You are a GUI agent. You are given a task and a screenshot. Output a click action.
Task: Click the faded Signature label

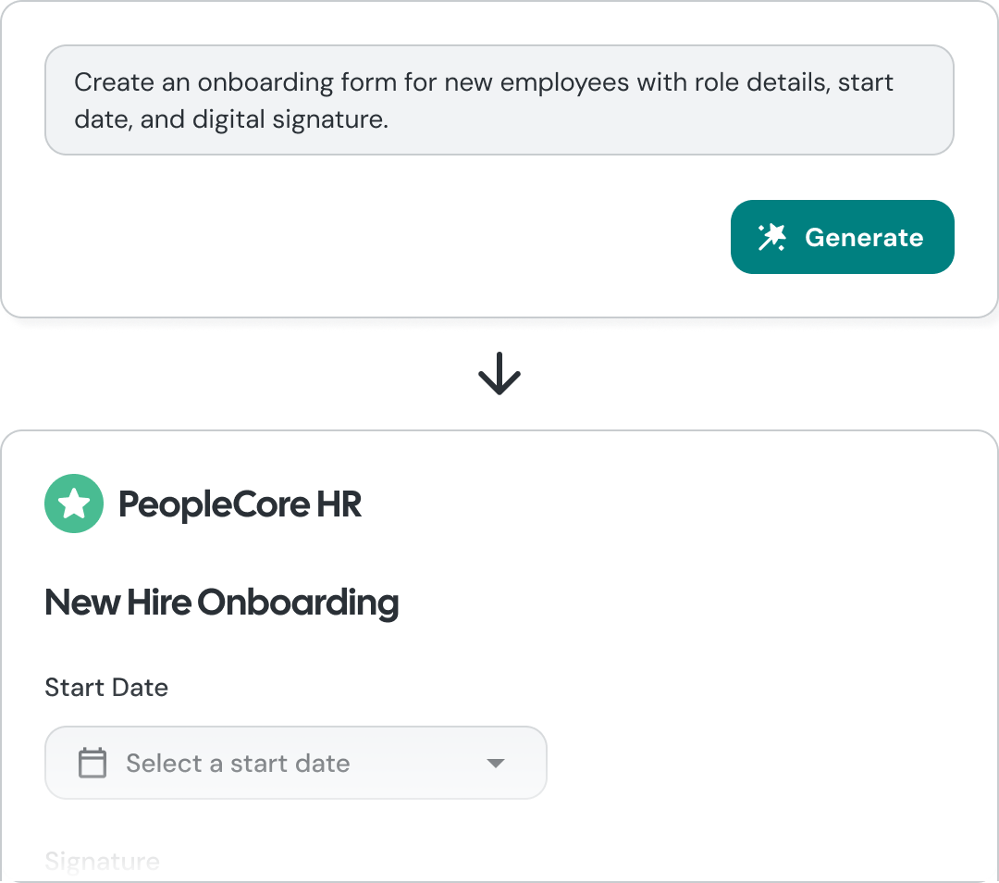102,862
